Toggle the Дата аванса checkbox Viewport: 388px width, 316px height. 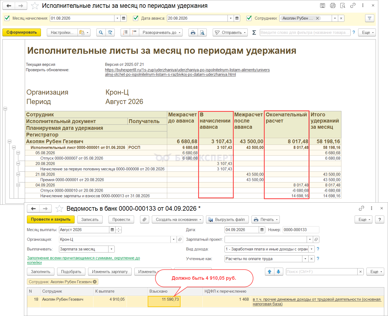[136, 18]
